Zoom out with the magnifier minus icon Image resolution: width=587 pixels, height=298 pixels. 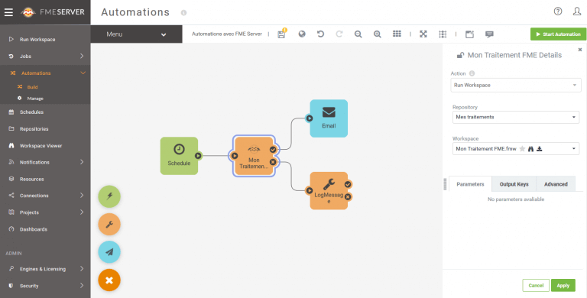[358, 34]
